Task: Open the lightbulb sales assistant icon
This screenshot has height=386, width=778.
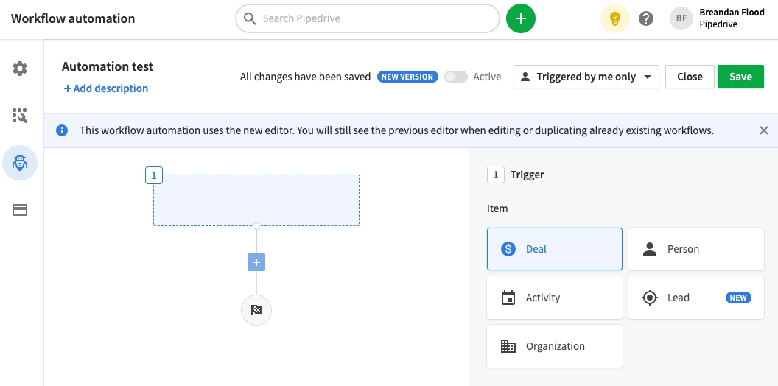Action: point(615,19)
